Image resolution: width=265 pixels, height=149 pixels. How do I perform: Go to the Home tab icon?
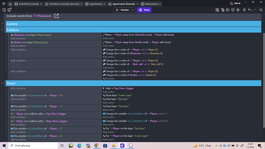coord(10,4)
